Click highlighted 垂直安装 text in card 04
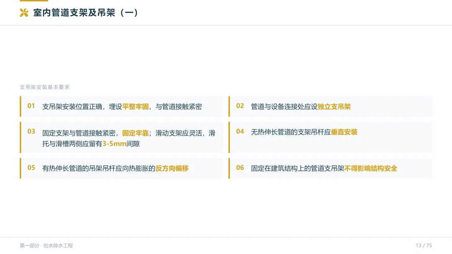 344,132
